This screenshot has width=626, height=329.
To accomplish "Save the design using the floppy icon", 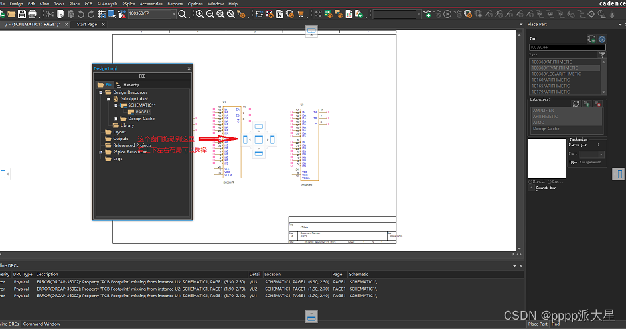I will (21, 15).
